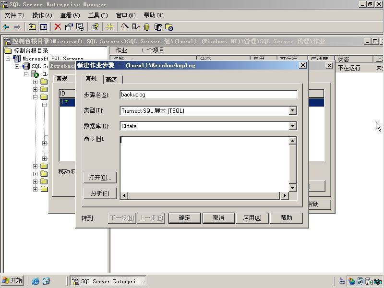Click the 应用(A) button
The height and width of the screenshot is (288, 384).
coord(252,218)
